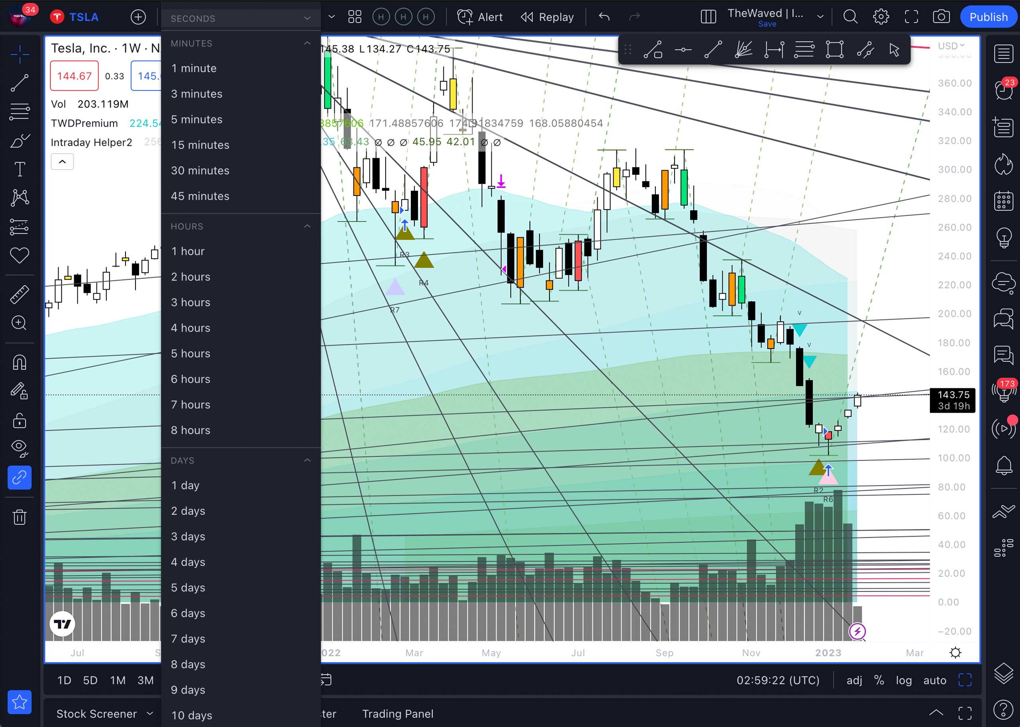This screenshot has width=1020, height=727.
Task: Open the chart patterns tool
Action: 20,198
